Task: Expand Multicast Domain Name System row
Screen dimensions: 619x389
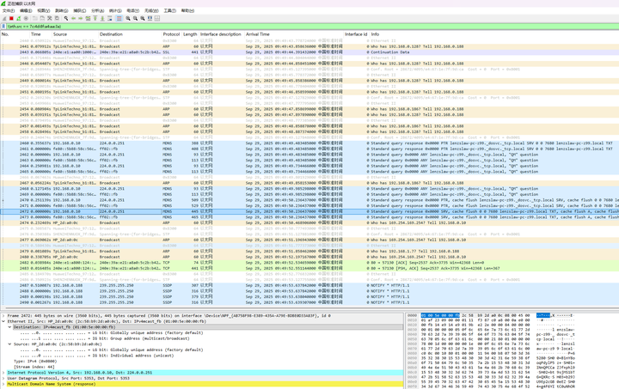Action: coord(3,384)
